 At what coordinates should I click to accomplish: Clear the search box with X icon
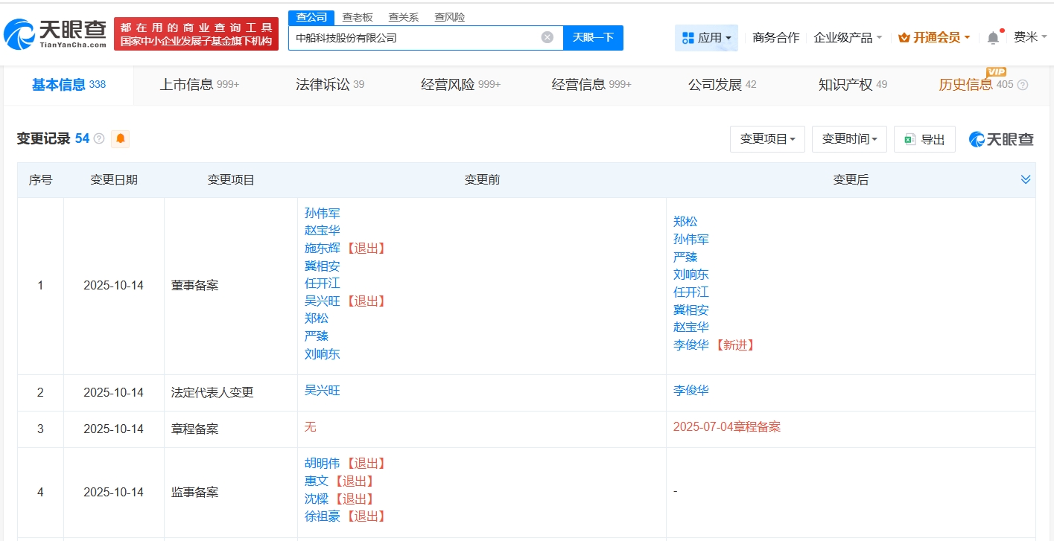pos(547,37)
